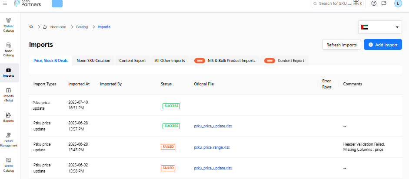Viewport: 409px width, 179px height.
Task: Open the help question mark icon
Action: pyautogui.click(x=374, y=3)
